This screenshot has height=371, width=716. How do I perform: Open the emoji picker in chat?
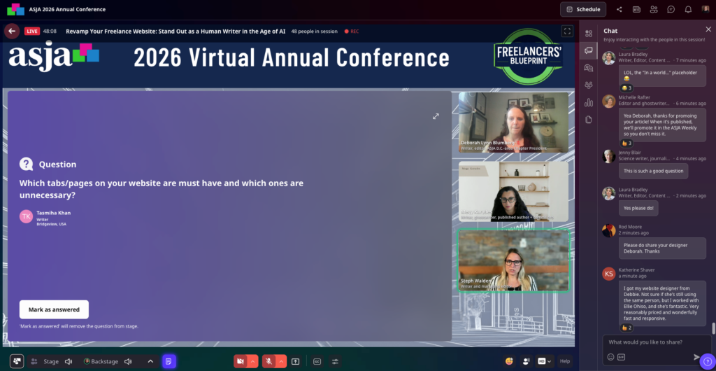click(610, 357)
